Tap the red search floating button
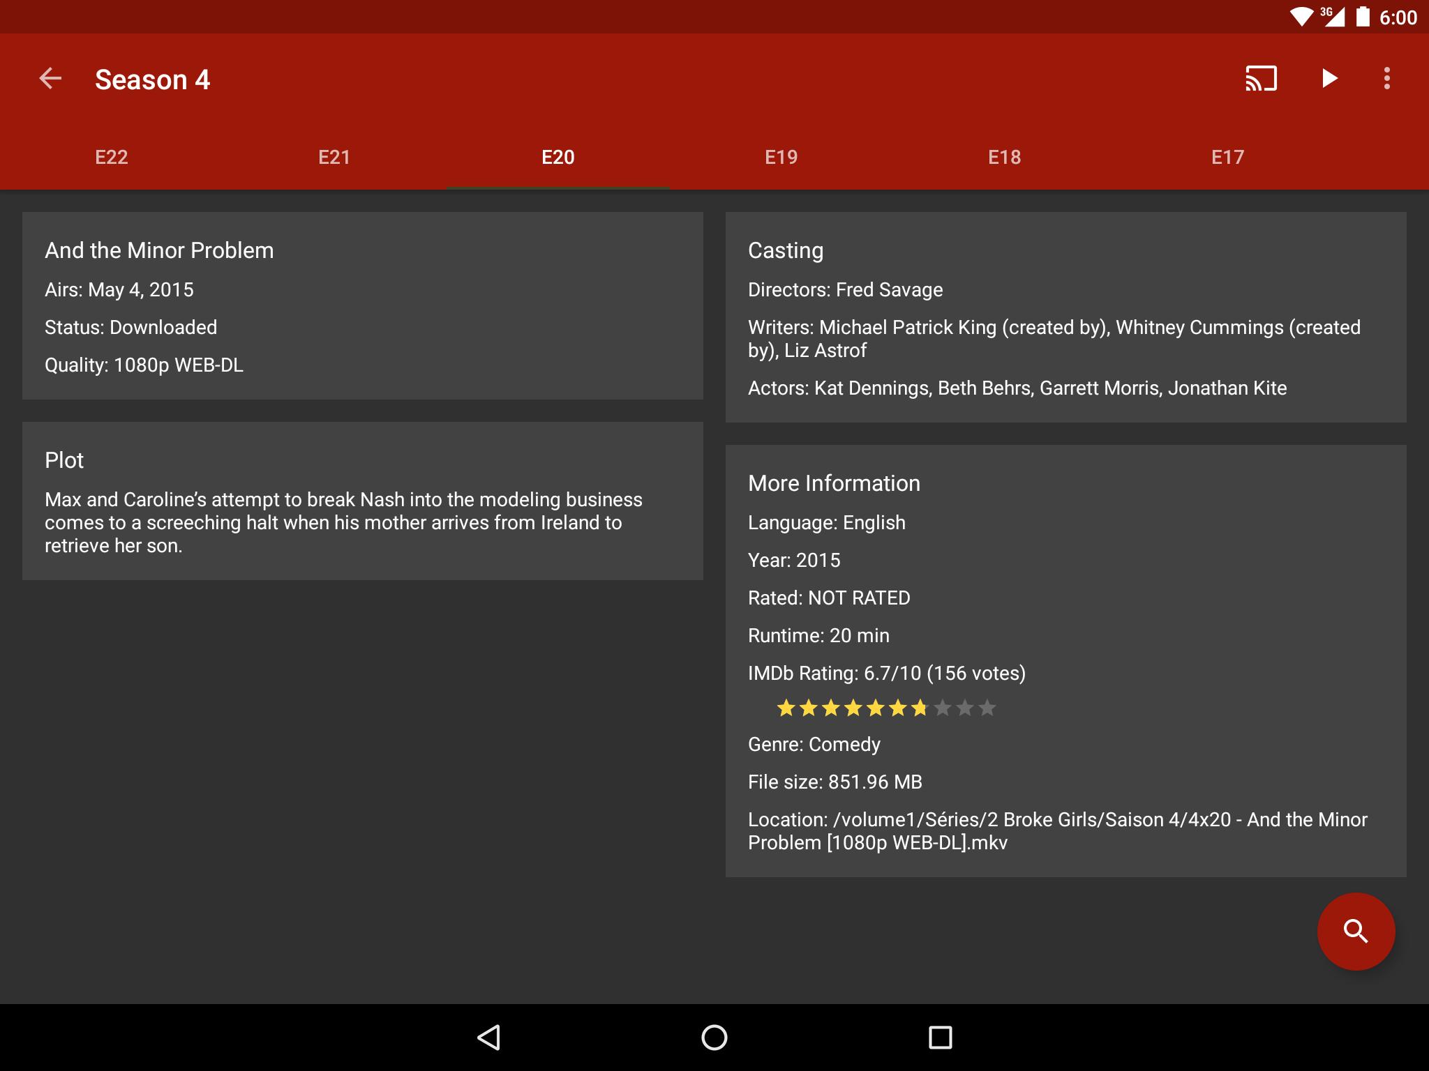This screenshot has height=1071, width=1429. click(x=1356, y=932)
